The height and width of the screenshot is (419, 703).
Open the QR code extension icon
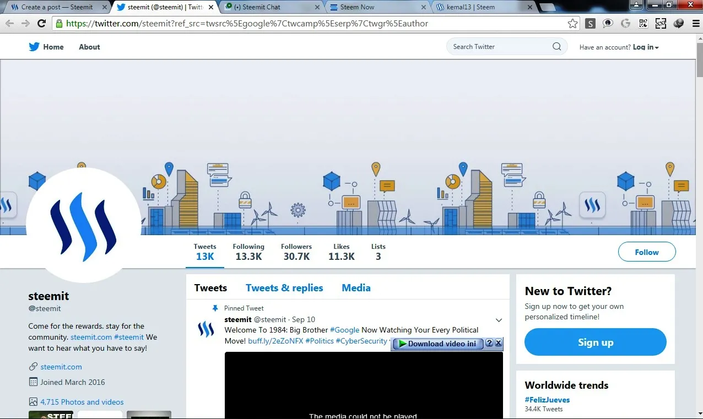click(x=643, y=24)
